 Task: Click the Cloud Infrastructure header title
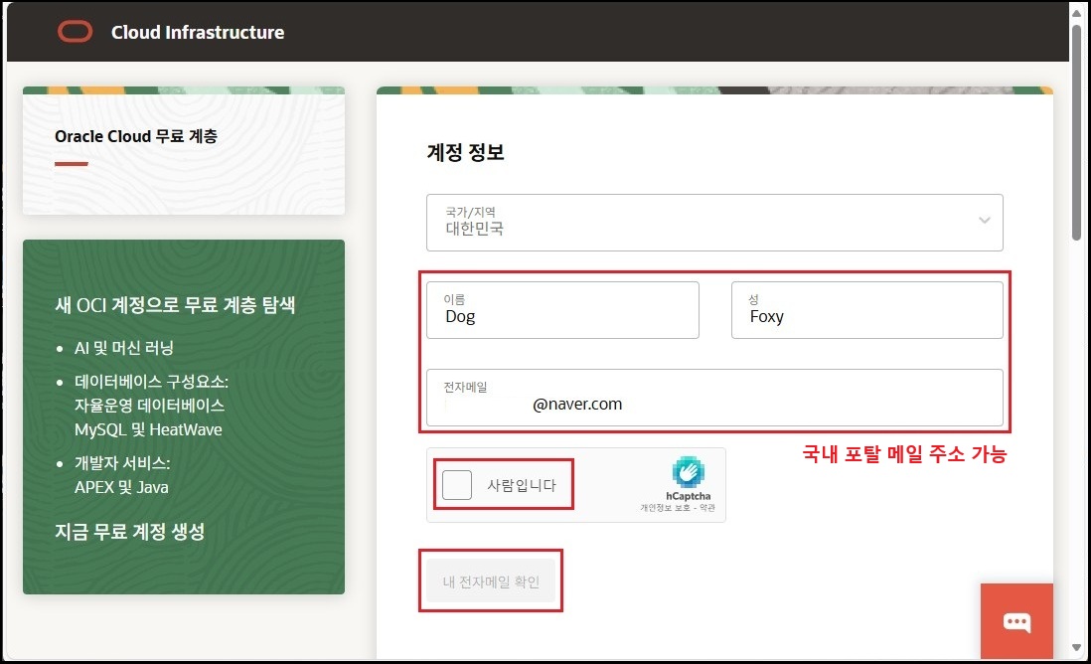click(198, 33)
